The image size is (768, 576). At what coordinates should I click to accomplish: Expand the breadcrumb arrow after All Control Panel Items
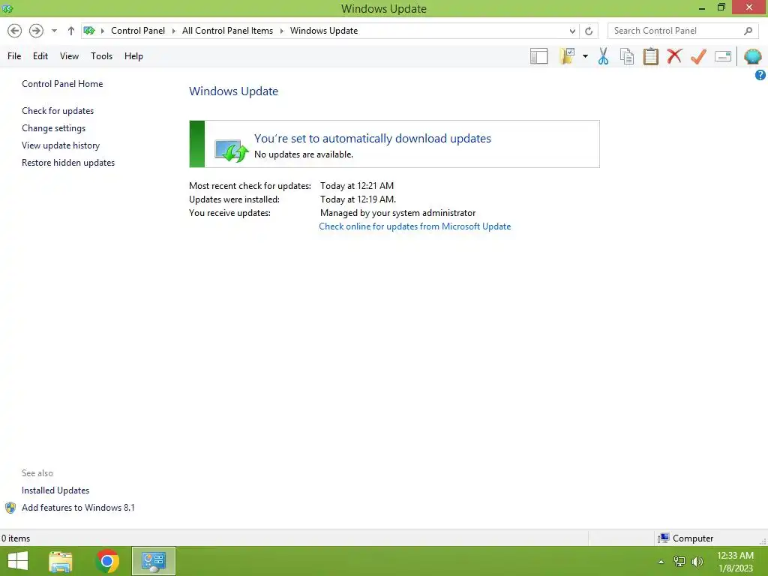click(x=282, y=31)
